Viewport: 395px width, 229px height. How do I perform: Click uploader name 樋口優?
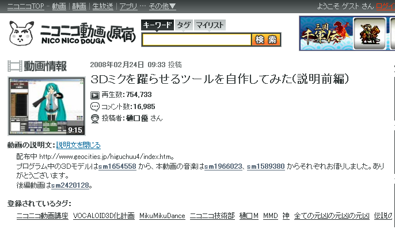coord(137,118)
